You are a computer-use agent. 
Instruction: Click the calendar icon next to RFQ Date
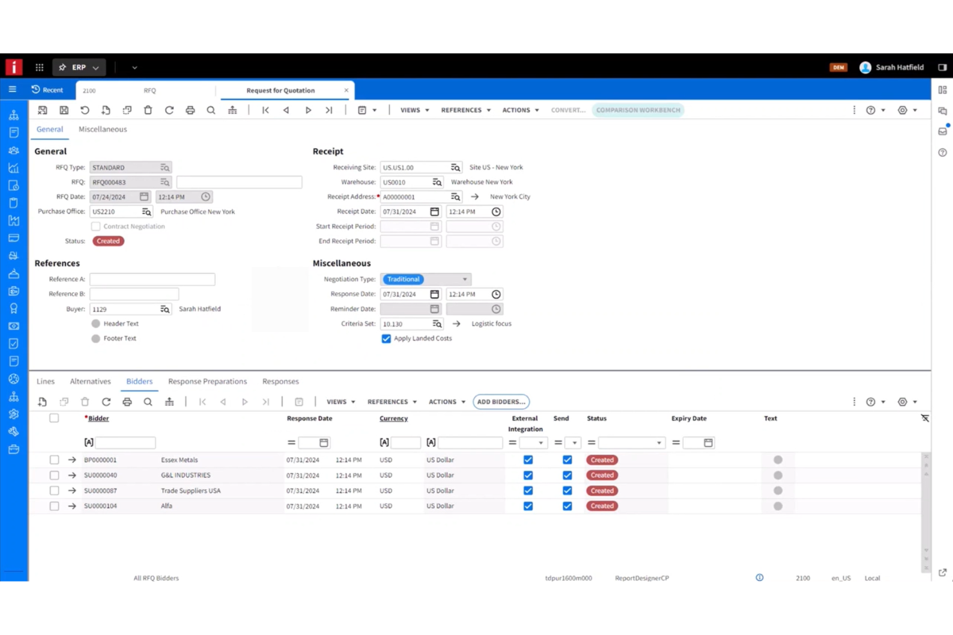coord(144,196)
